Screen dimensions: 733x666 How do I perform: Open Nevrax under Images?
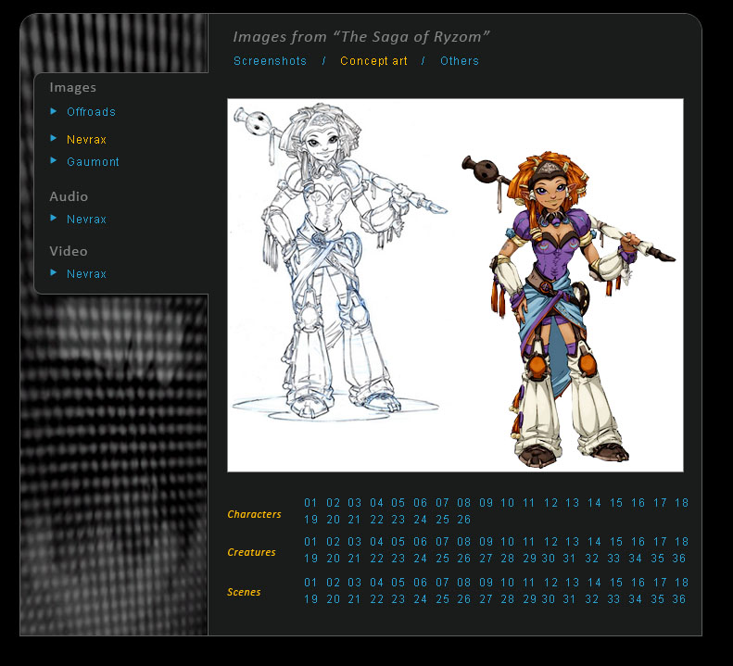pyautogui.click(x=86, y=139)
